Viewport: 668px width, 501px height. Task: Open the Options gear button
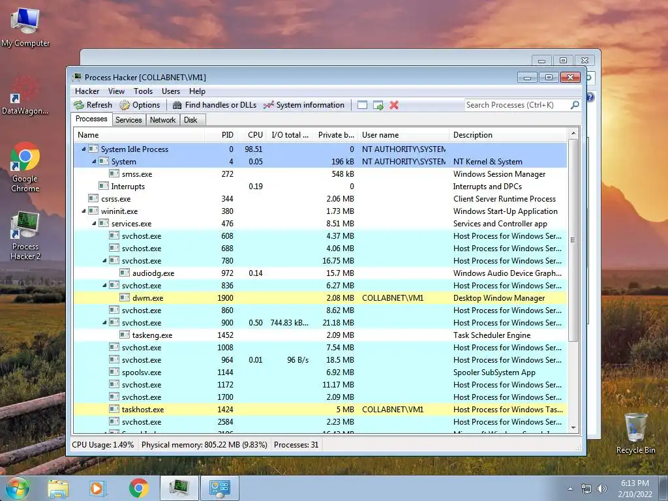coord(140,105)
